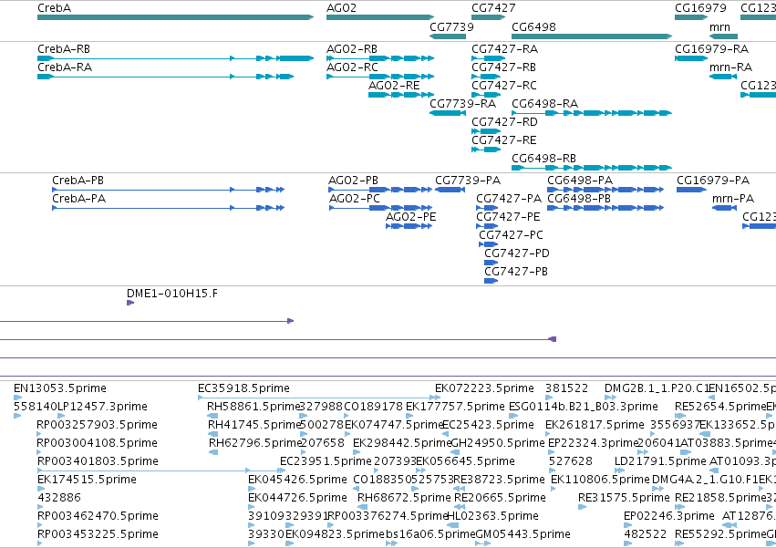Click the mrn-PA protein label
The image size is (776, 548).
pyautogui.click(x=733, y=199)
